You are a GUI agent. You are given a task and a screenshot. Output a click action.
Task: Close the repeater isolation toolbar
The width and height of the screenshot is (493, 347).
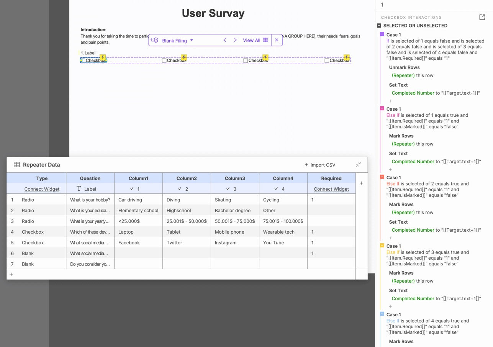[277, 40]
